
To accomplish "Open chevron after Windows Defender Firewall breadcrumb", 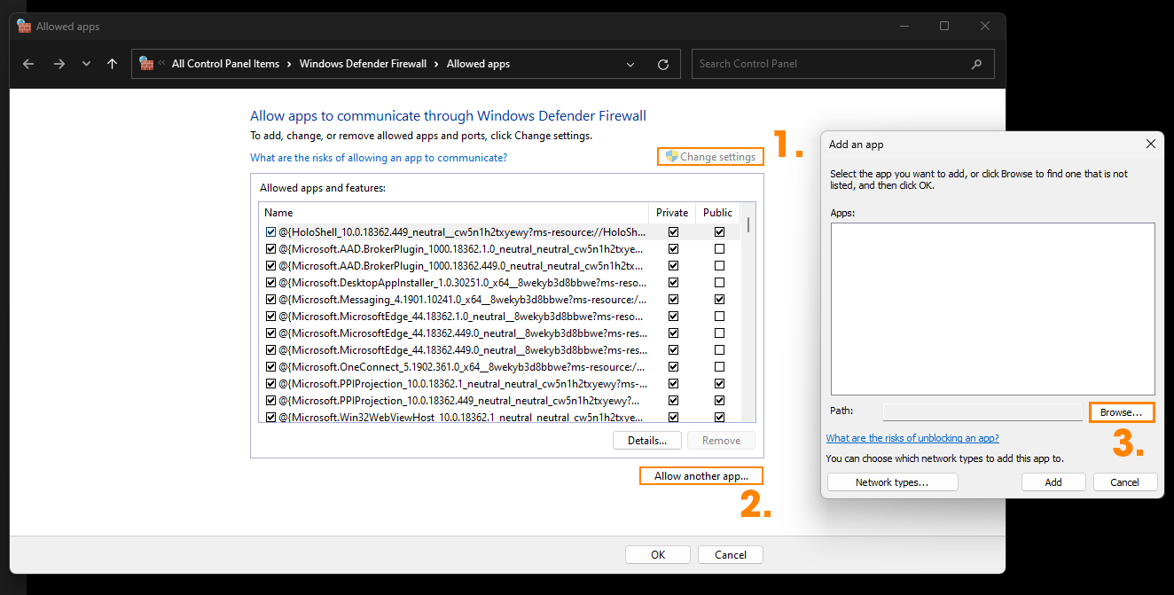I will click(436, 64).
